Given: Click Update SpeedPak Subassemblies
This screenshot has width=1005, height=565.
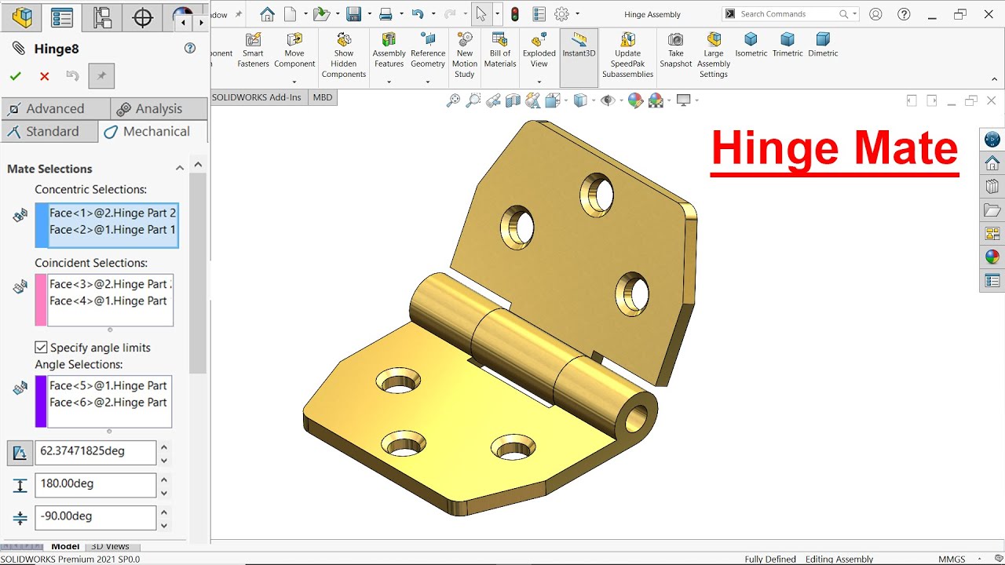Looking at the screenshot, I should pos(627,55).
